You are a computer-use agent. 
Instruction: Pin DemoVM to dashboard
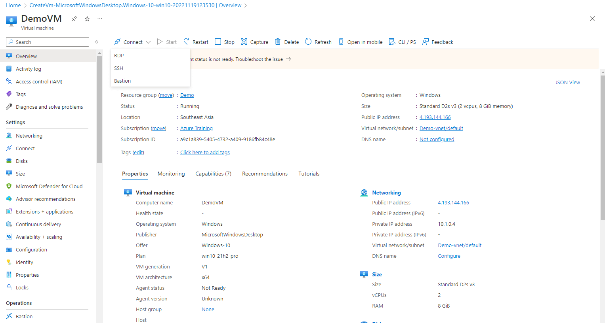(x=74, y=19)
